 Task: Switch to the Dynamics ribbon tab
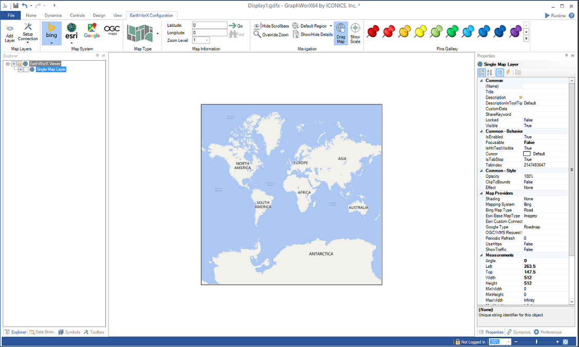coord(53,15)
